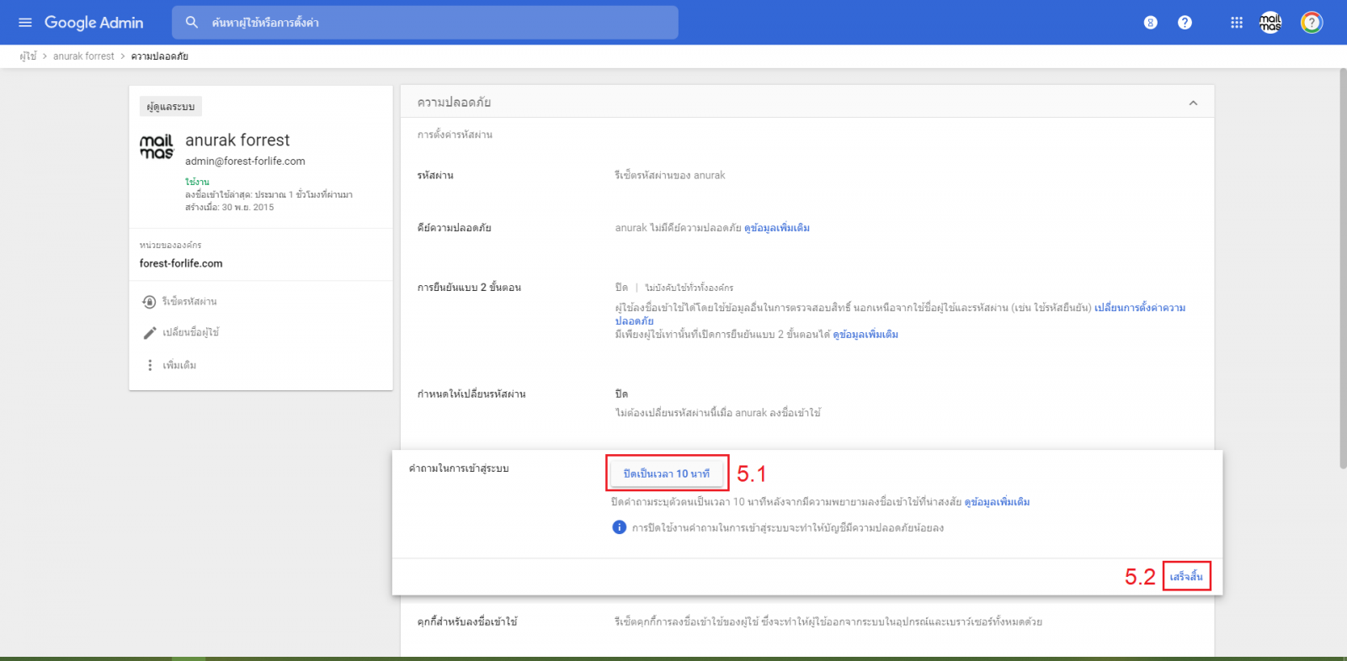Click the ความปลอดภัย breadcrumb text
Image resolution: width=1347 pixels, height=661 pixels.
[160, 56]
